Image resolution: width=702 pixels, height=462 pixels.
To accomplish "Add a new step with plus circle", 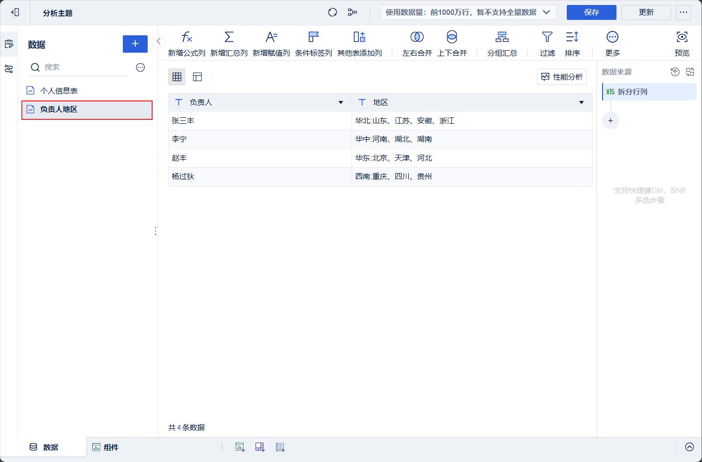I will (x=611, y=120).
